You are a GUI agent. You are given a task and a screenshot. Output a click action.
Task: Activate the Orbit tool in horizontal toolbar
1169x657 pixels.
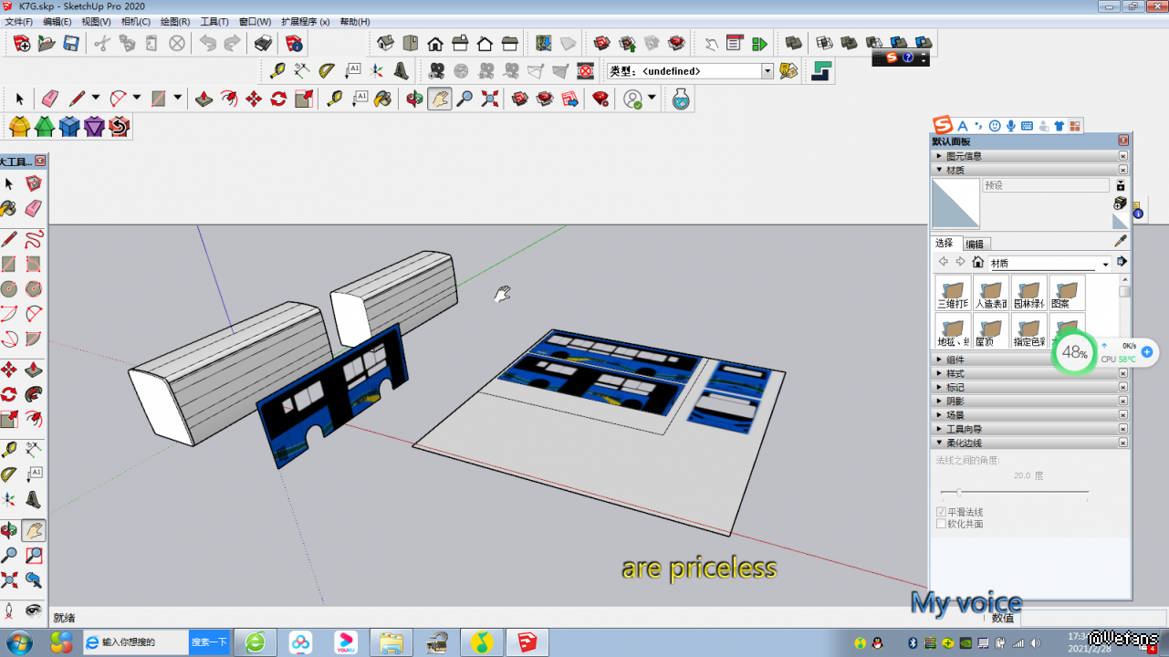[x=415, y=99]
